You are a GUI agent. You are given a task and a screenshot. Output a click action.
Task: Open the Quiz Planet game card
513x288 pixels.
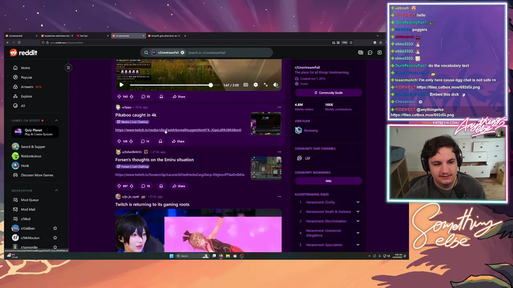coord(35,132)
